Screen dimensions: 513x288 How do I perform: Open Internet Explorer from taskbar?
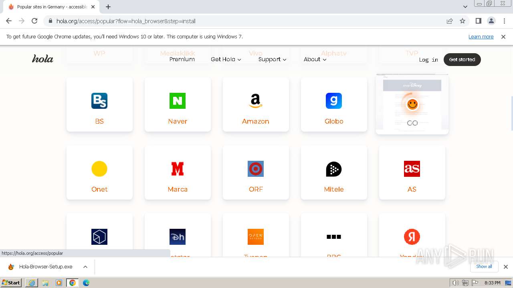tap(32, 283)
